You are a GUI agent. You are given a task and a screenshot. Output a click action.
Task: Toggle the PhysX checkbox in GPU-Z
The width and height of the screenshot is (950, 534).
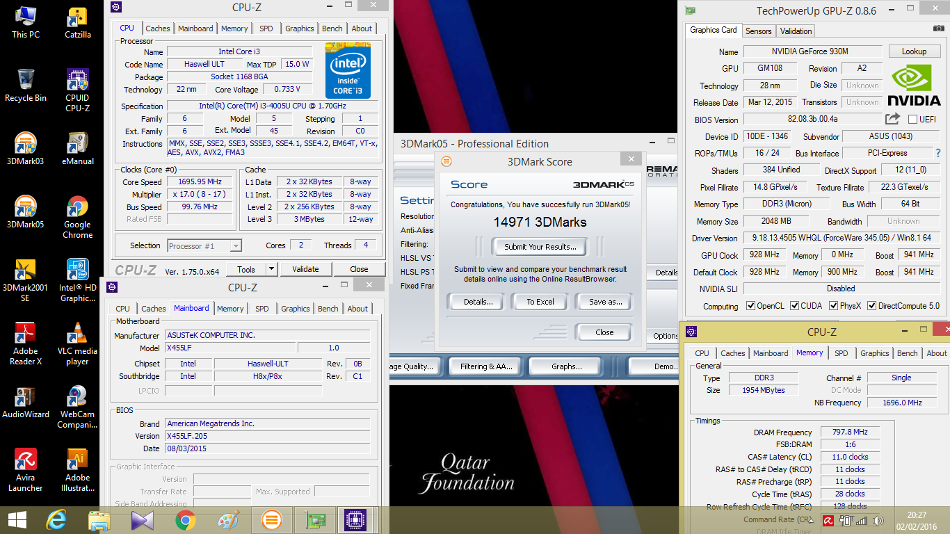pyautogui.click(x=832, y=306)
